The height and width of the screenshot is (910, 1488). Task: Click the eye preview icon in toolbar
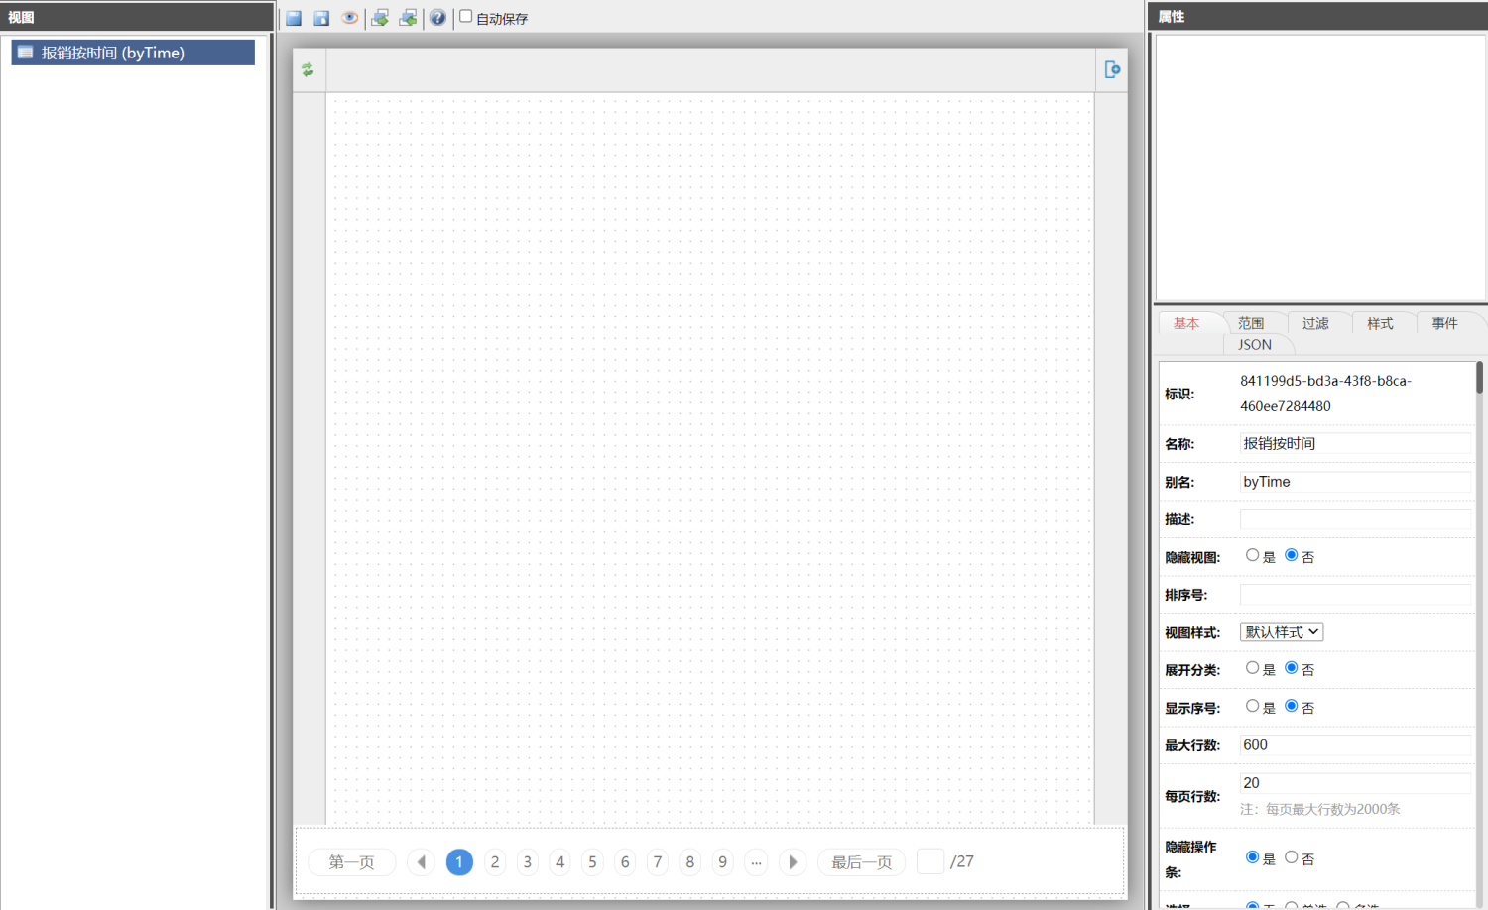pyautogui.click(x=349, y=18)
